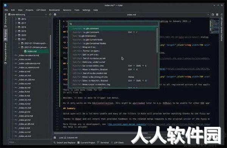Choose Wrap with tag command
This screenshot has width=227, height=148.
click(112, 47)
